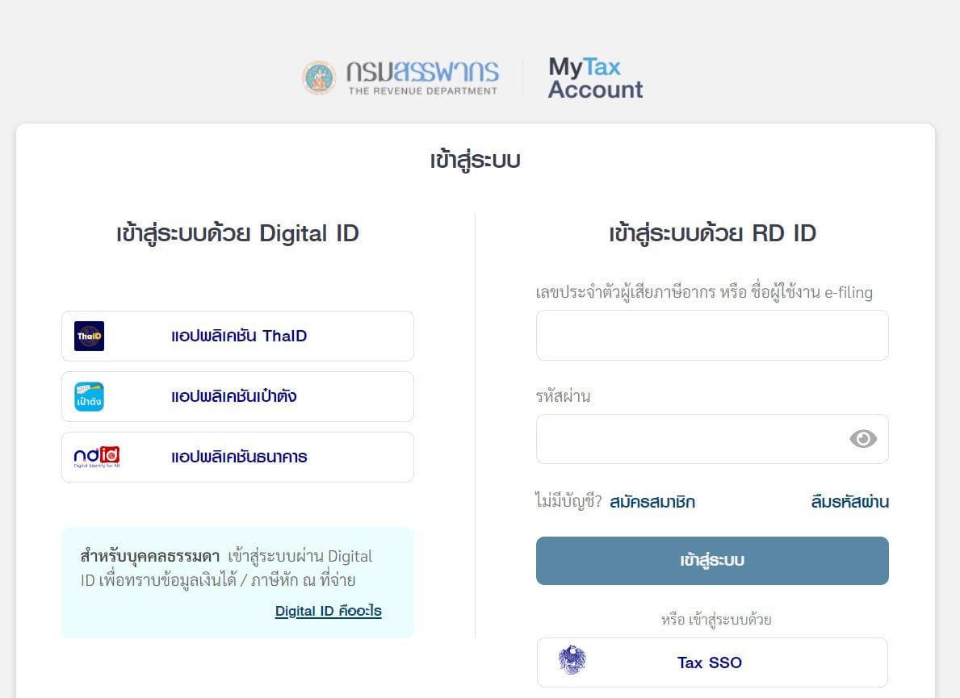Open the 'Digital ID คืออะไร' explanation link
Screen dimensions: 960x698
pyautogui.click(x=328, y=612)
